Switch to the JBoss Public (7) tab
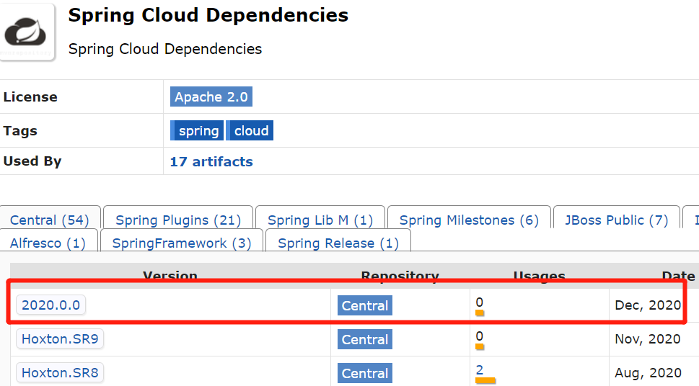The image size is (699, 386). [x=616, y=220]
